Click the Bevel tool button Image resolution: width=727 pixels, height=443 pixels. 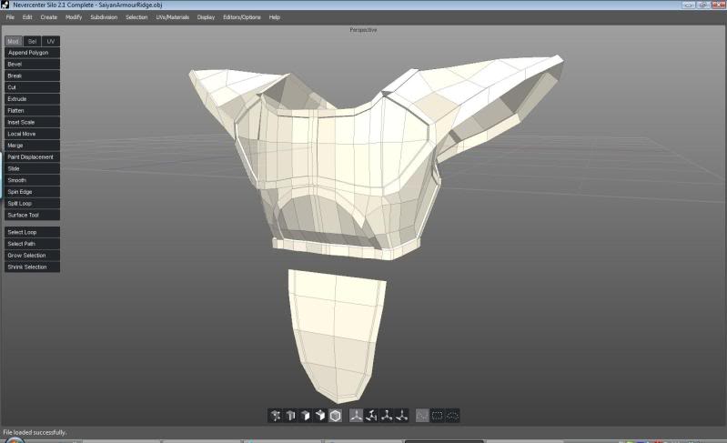tap(32, 64)
